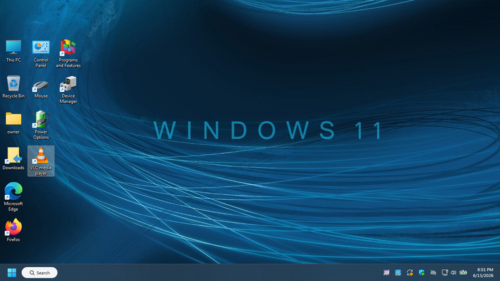
Task: Select the Device Manager shortcut
Action: click(x=68, y=89)
